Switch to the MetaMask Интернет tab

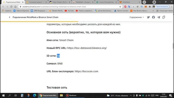[83, 2]
